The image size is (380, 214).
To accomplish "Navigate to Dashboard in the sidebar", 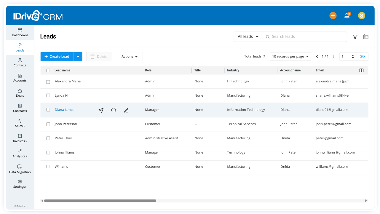I will (x=20, y=32).
